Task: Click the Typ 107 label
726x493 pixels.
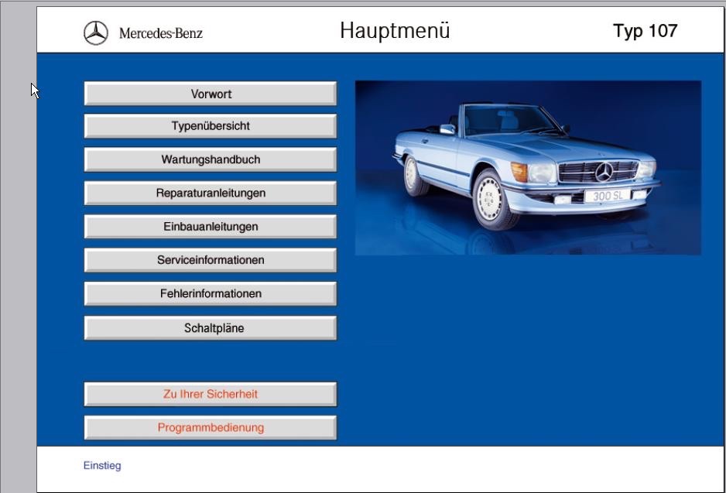Action: [x=645, y=31]
